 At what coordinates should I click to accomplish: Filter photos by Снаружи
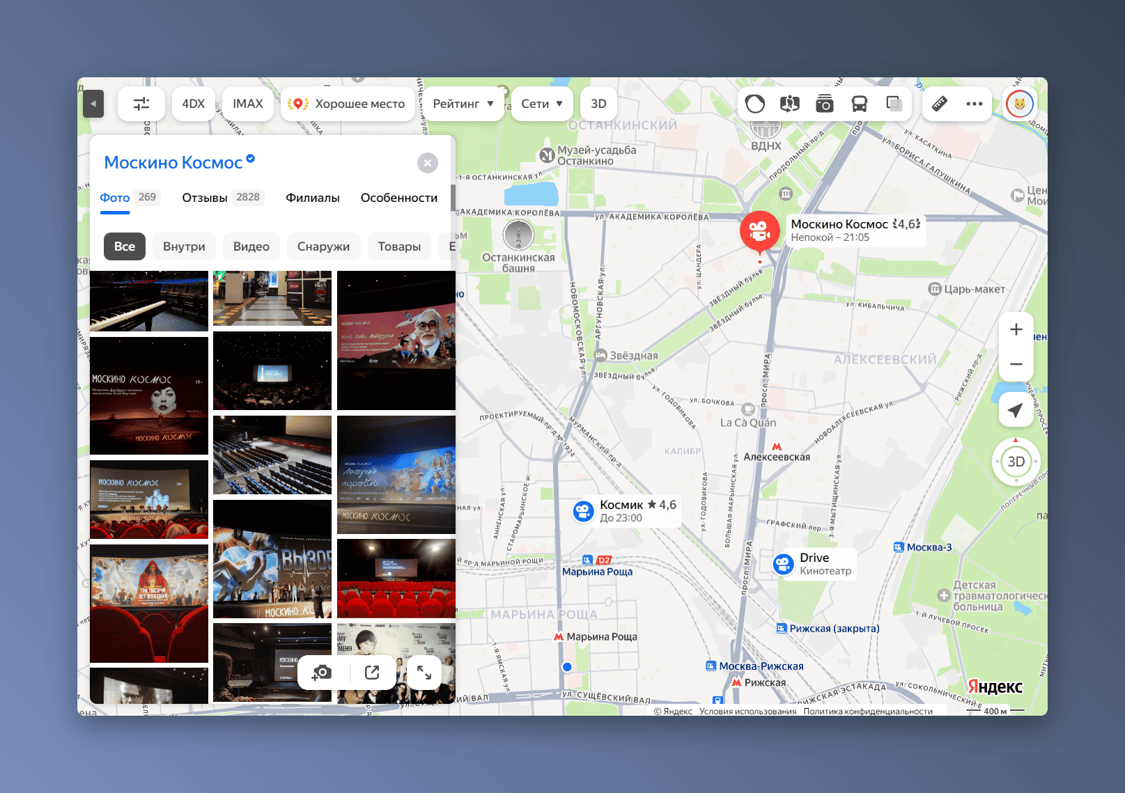point(324,246)
